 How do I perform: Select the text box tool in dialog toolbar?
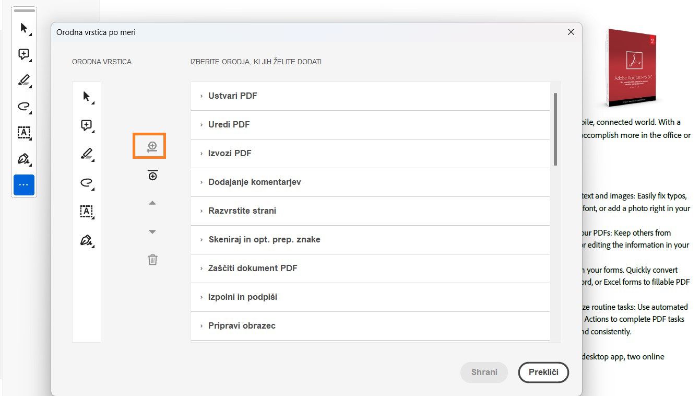click(x=87, y=212)
